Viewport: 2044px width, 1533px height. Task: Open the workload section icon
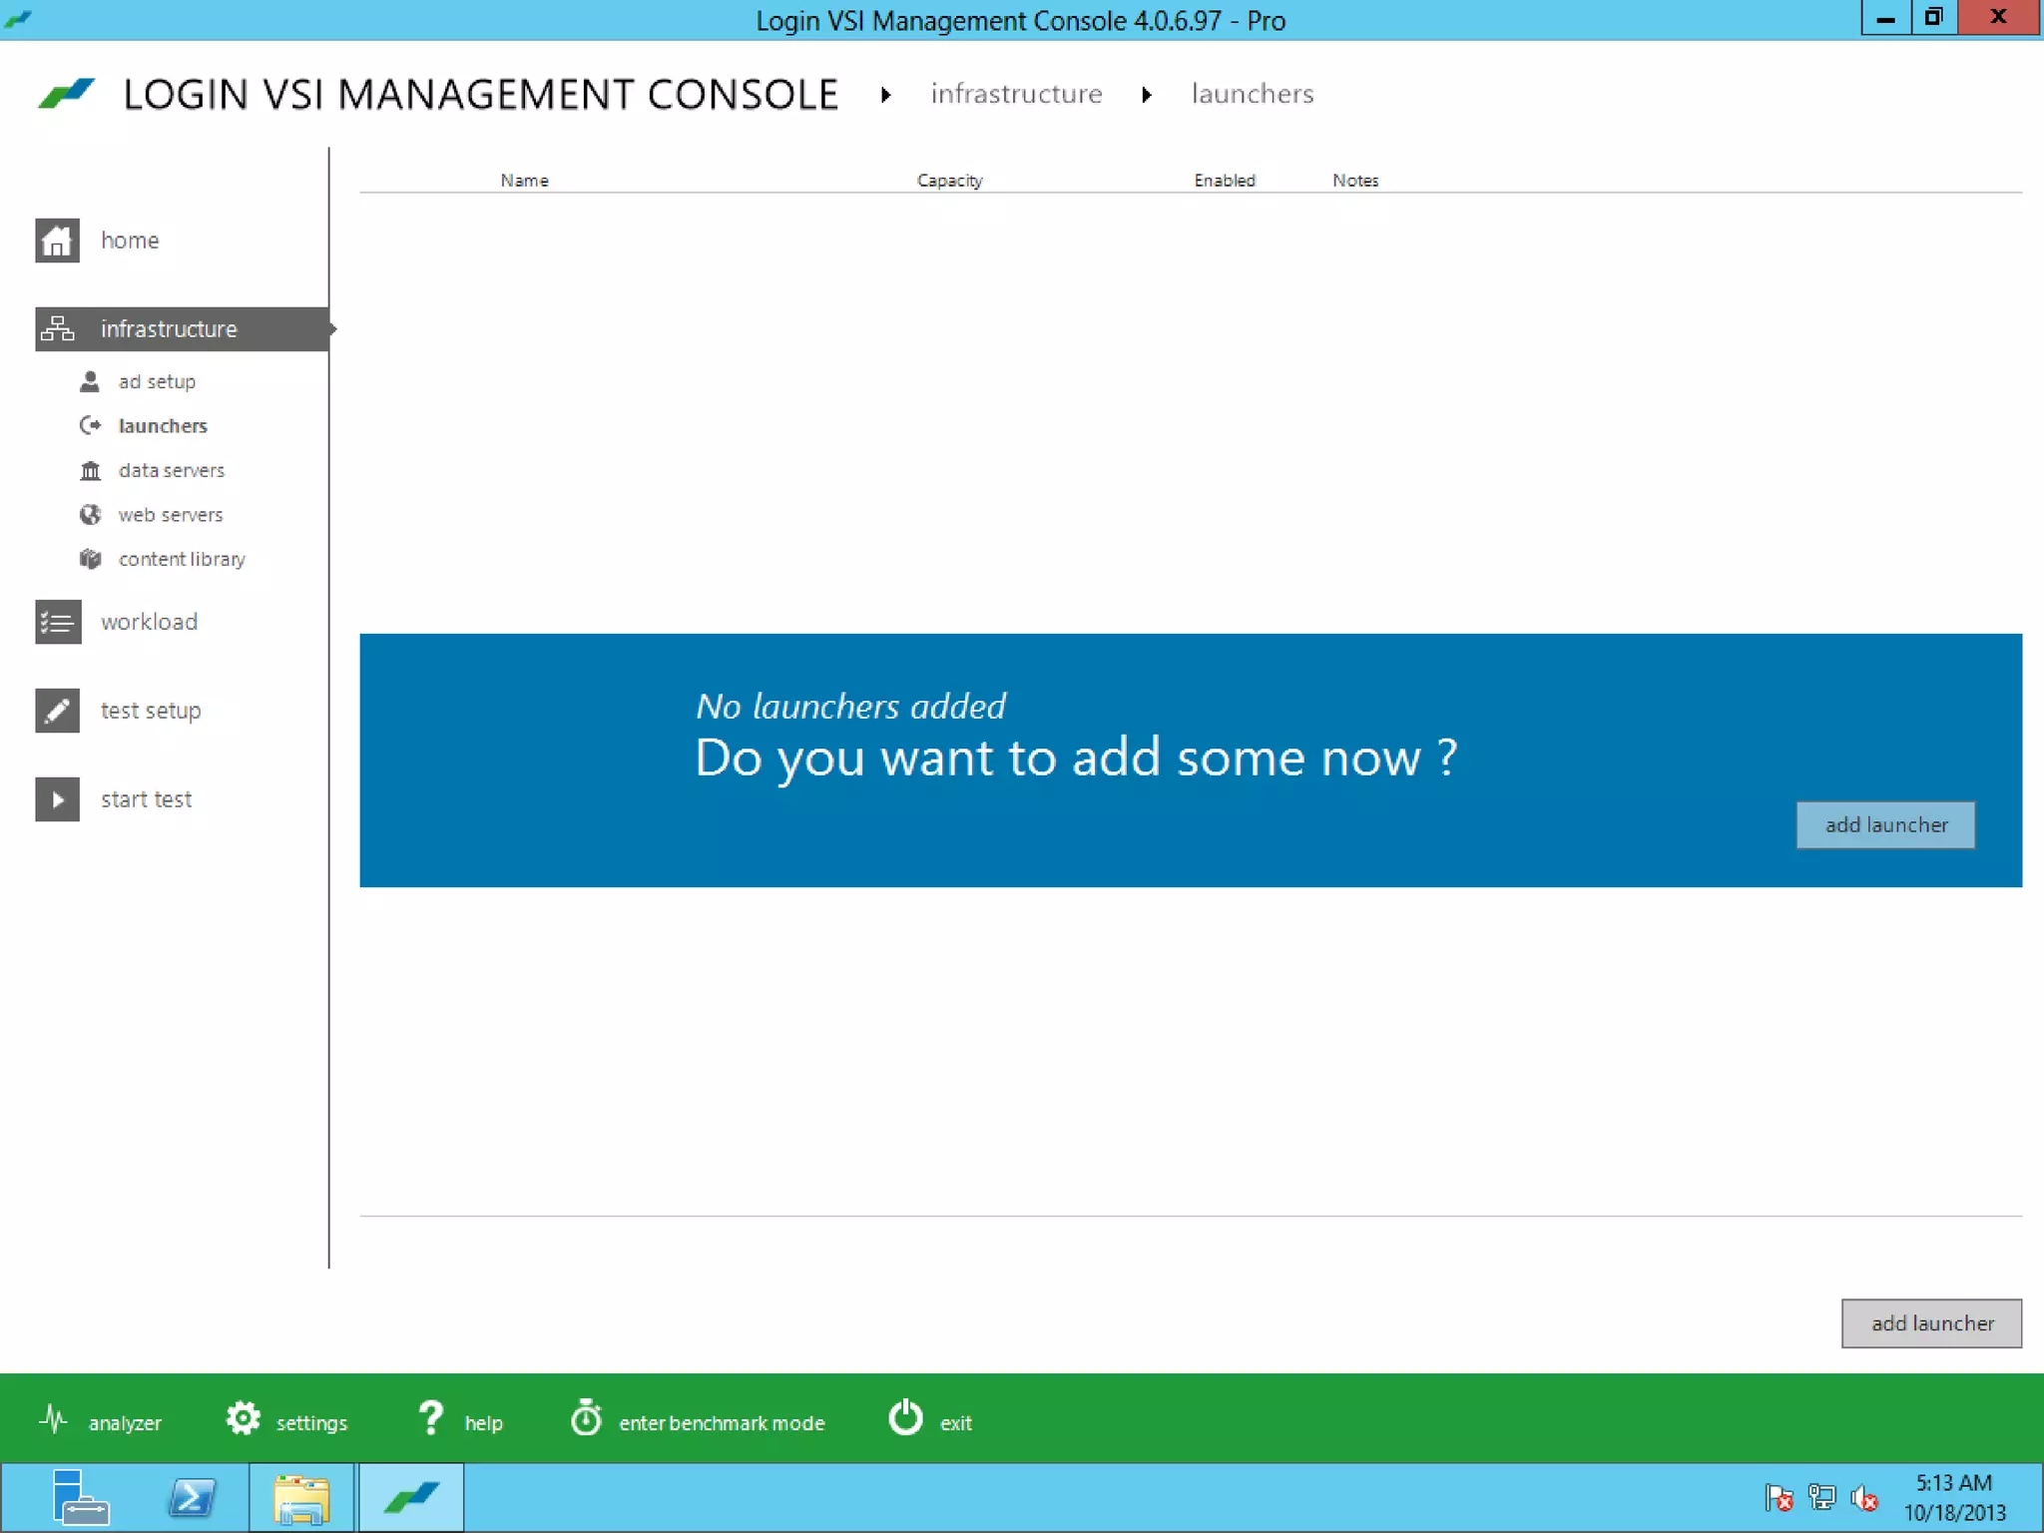tap(57, 622)
